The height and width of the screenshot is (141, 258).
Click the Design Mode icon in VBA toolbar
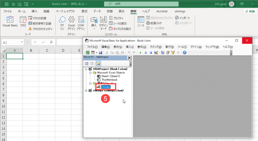point(156,53)
